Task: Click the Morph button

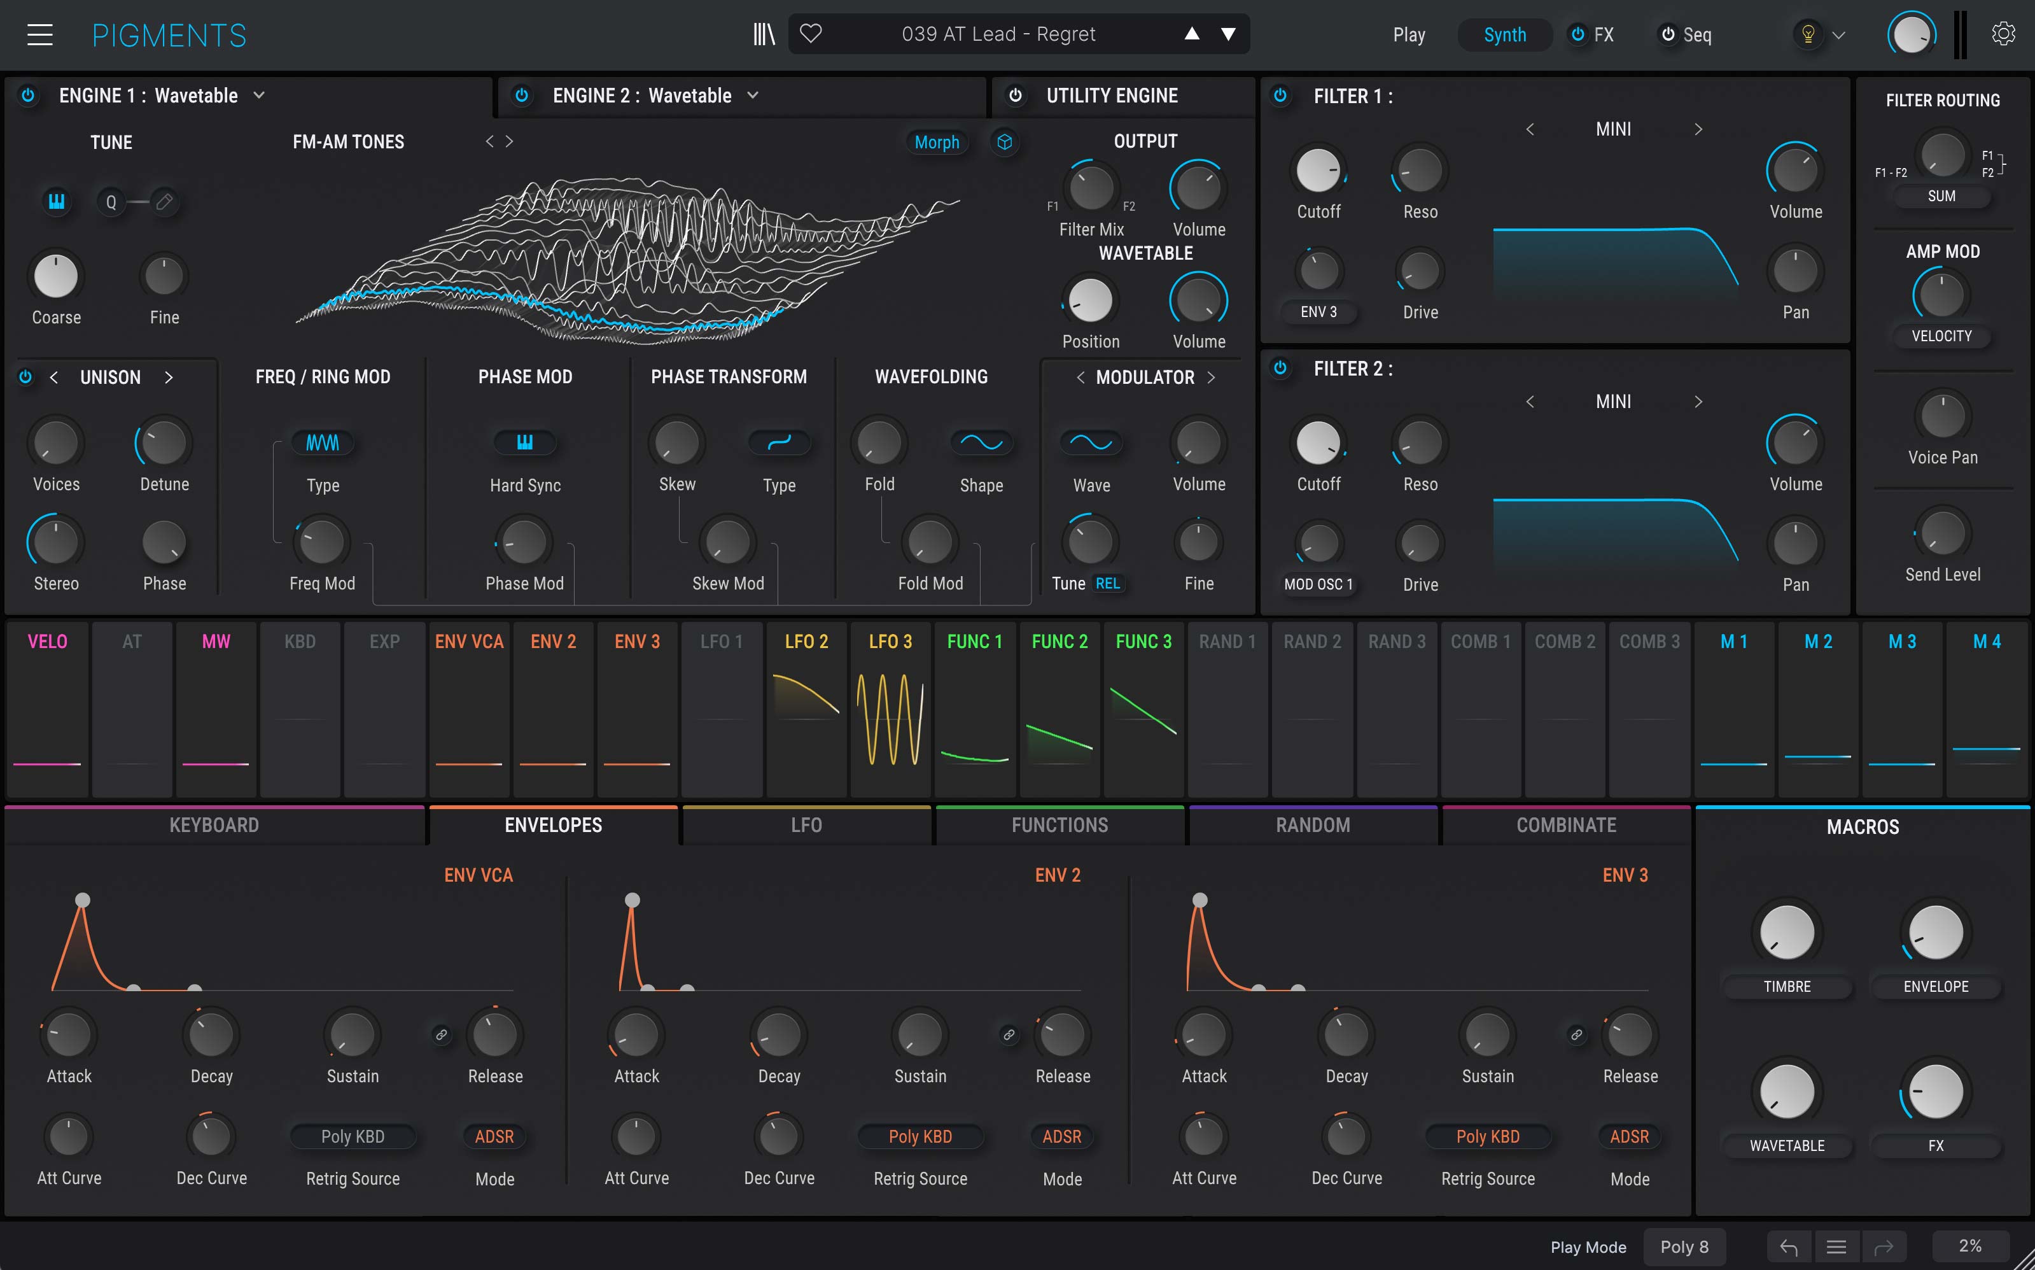Action: (936, 142)
